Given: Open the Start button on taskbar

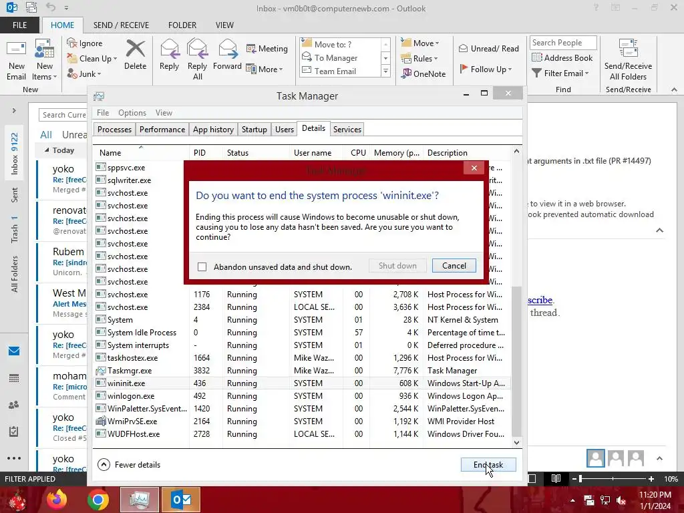Looking at the screenshot, I should click(x=17, y=500).
